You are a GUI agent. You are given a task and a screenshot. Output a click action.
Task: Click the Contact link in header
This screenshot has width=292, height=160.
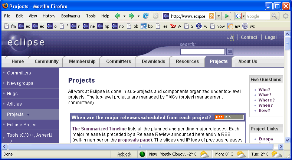tap(249, 37)
